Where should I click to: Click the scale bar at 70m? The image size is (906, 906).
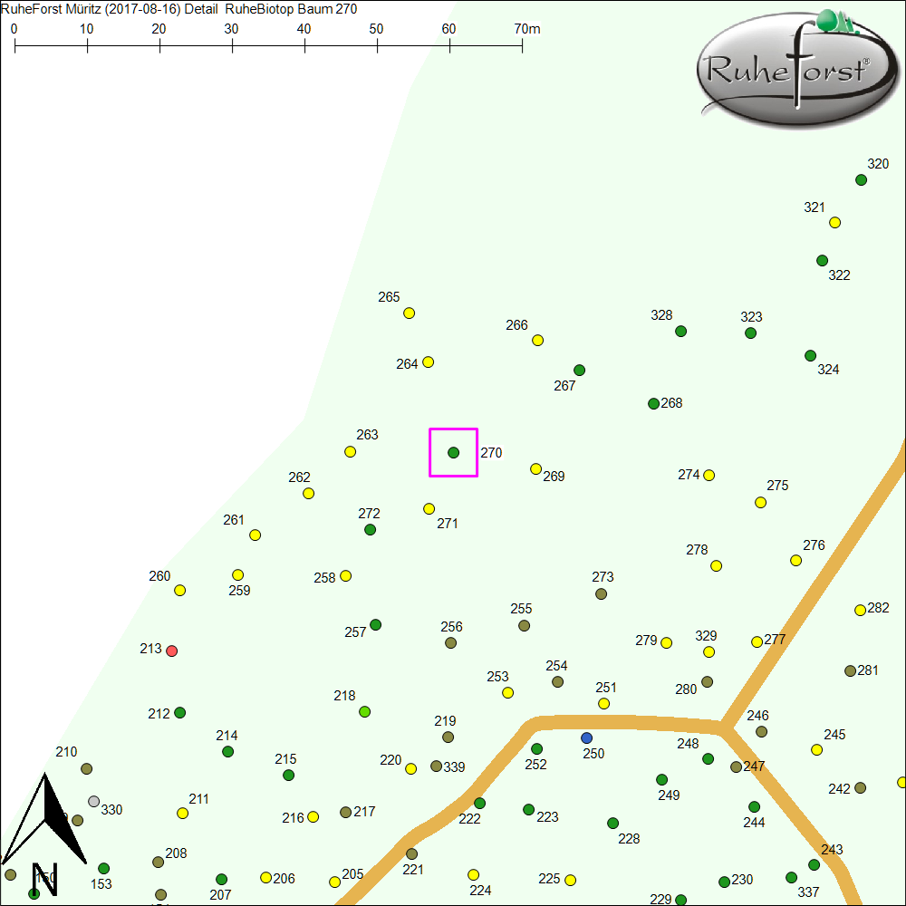522,43
